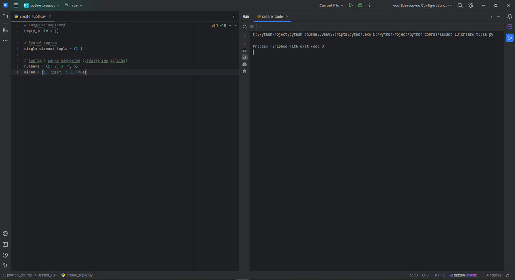Show more tool windows ellipsis
This screenshot has width=515, height=280.
[x=5, y=41]
